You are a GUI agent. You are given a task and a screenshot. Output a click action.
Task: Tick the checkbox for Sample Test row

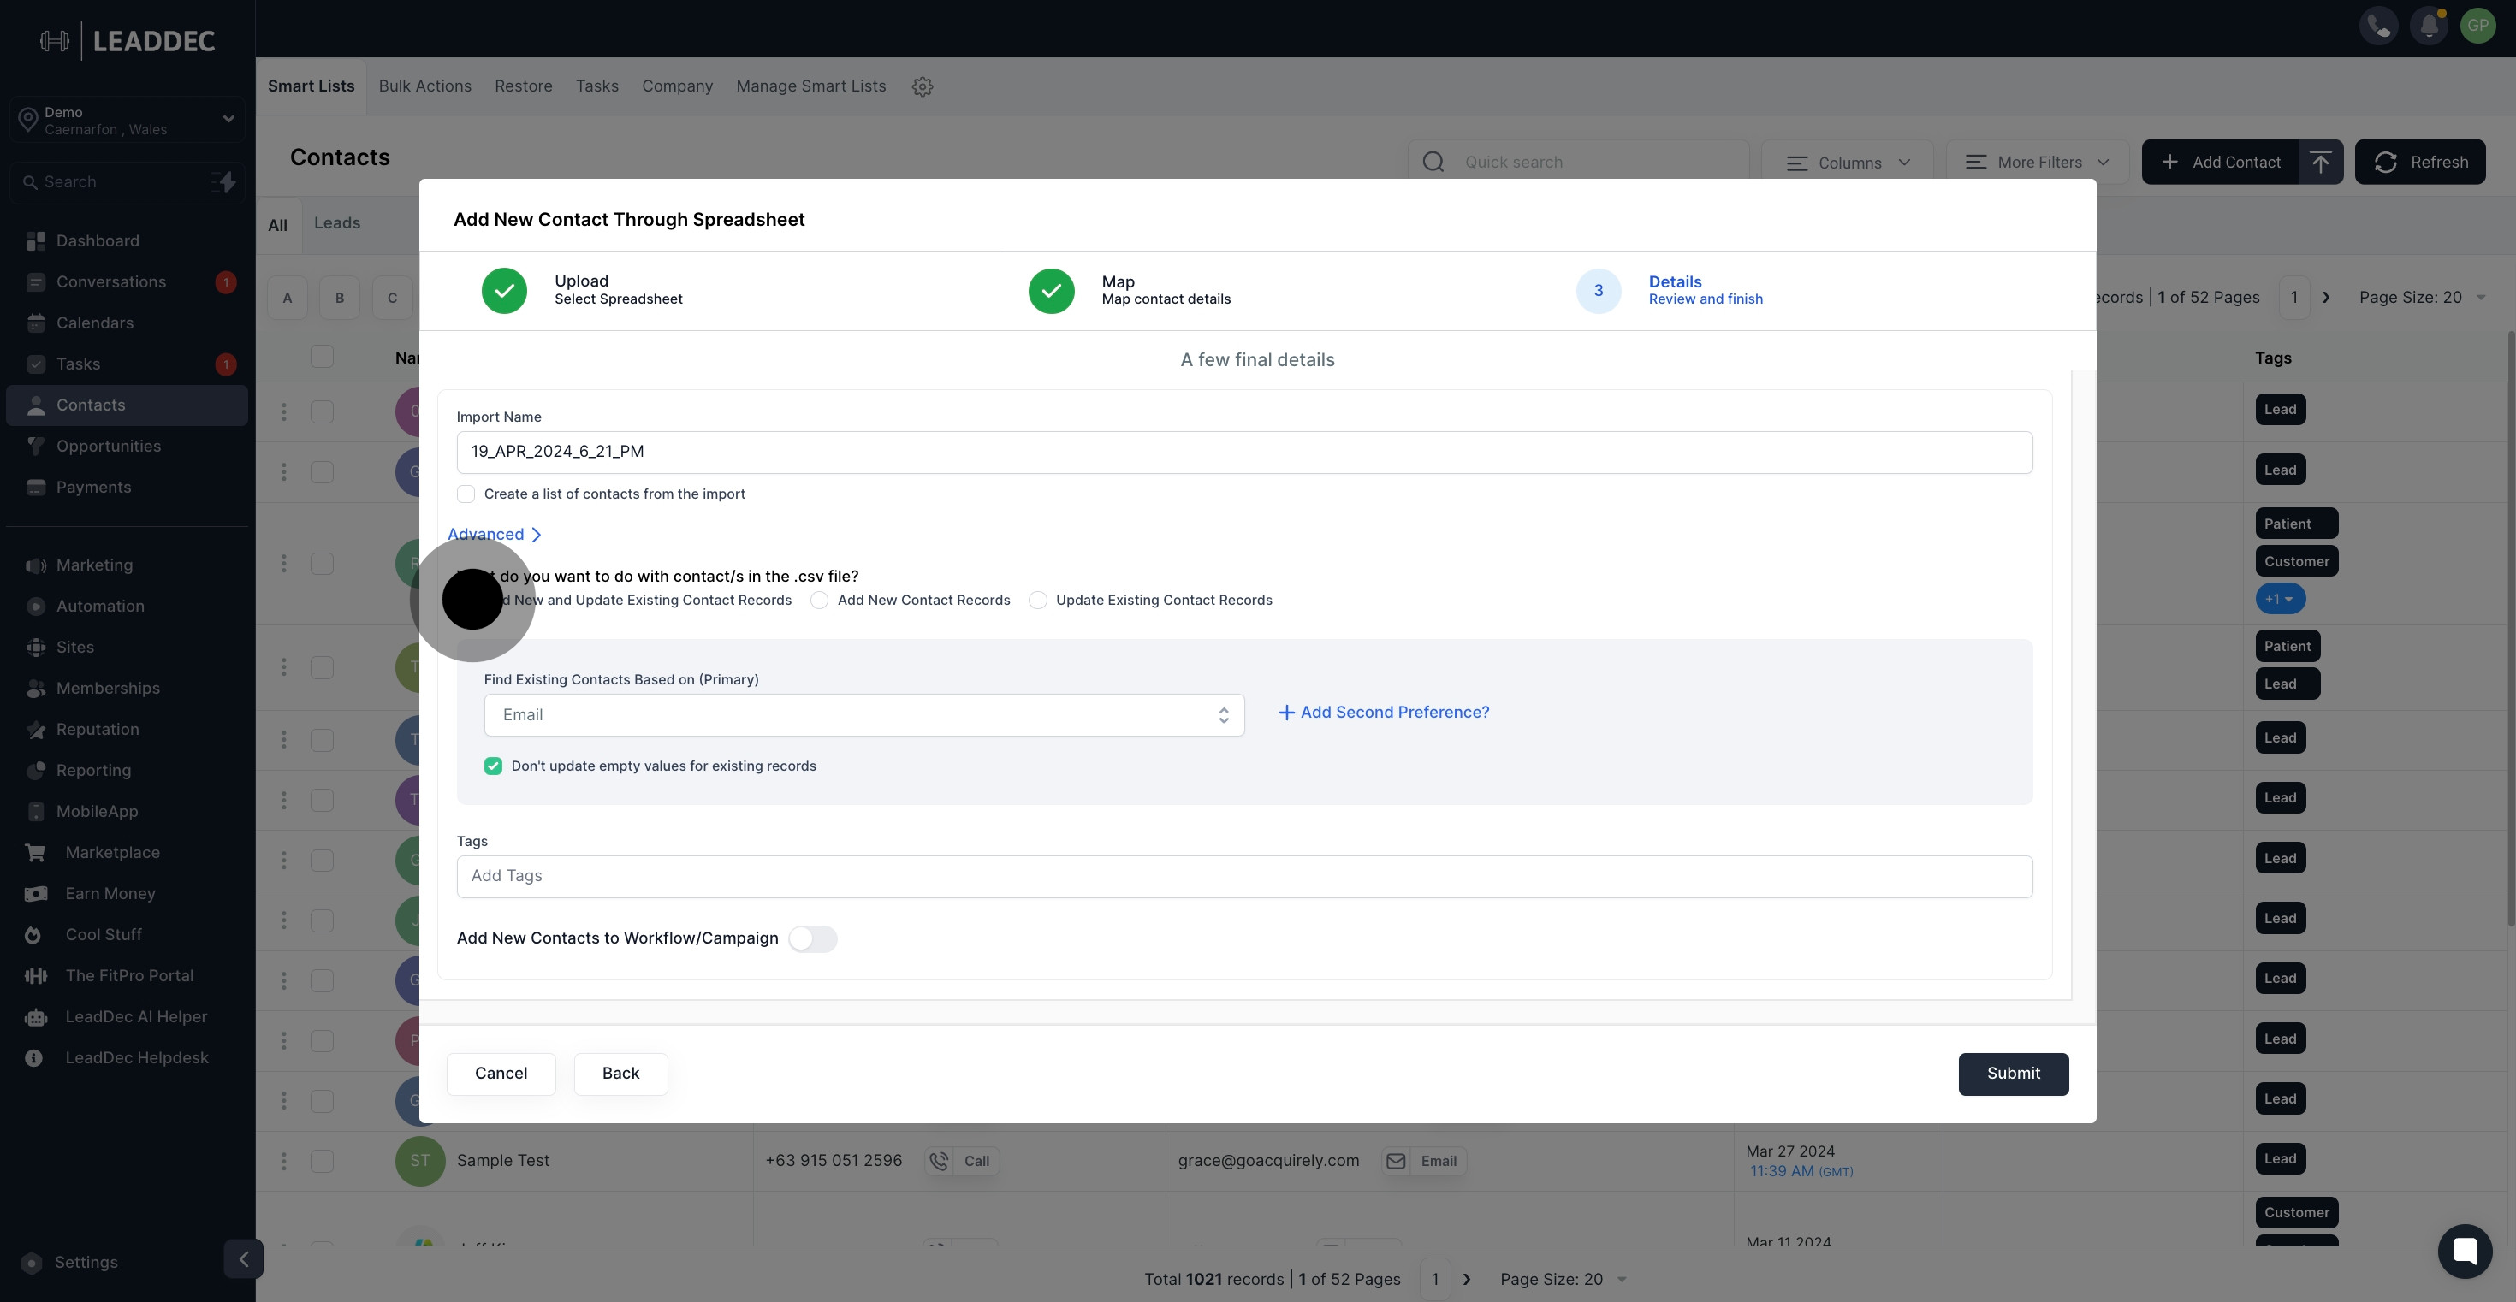pos(323,1161)
